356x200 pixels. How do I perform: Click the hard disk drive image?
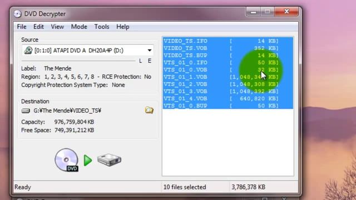point(109,159)
